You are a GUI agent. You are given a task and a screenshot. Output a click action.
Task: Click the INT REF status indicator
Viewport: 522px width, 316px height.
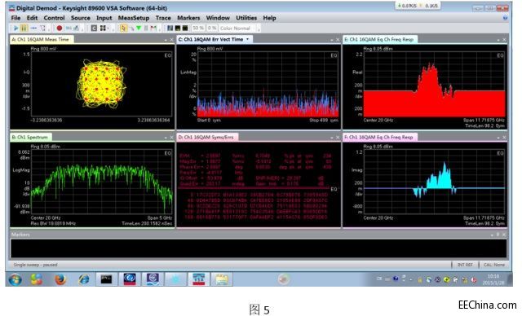[465, 265]
